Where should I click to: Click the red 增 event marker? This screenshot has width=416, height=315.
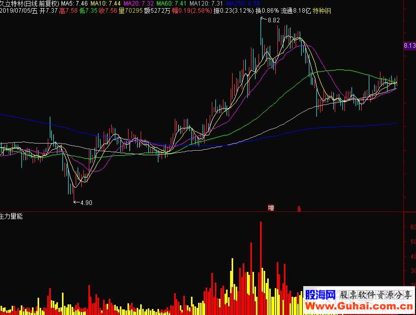tap(271, 207)
